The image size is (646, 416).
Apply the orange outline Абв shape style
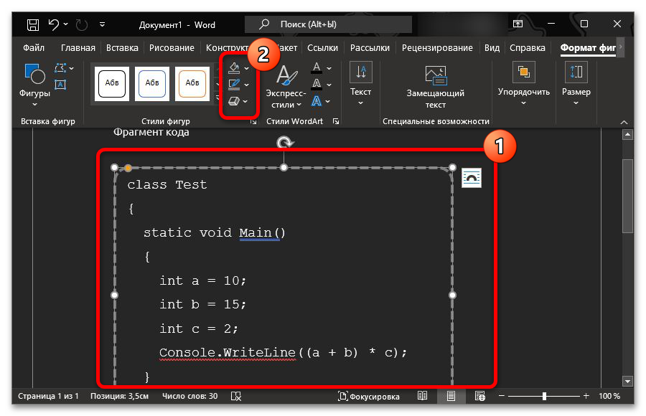[x=192, y=84]
